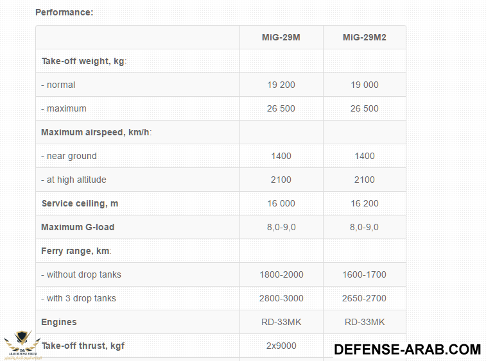
Task: Click the take-off thrust value 2x9000
Action: coord(281,346)
